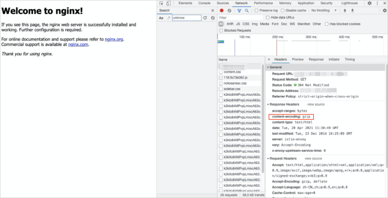Viewport: 388px width, 198px height.
Task: Filter requests by Media
Action: 265,24
